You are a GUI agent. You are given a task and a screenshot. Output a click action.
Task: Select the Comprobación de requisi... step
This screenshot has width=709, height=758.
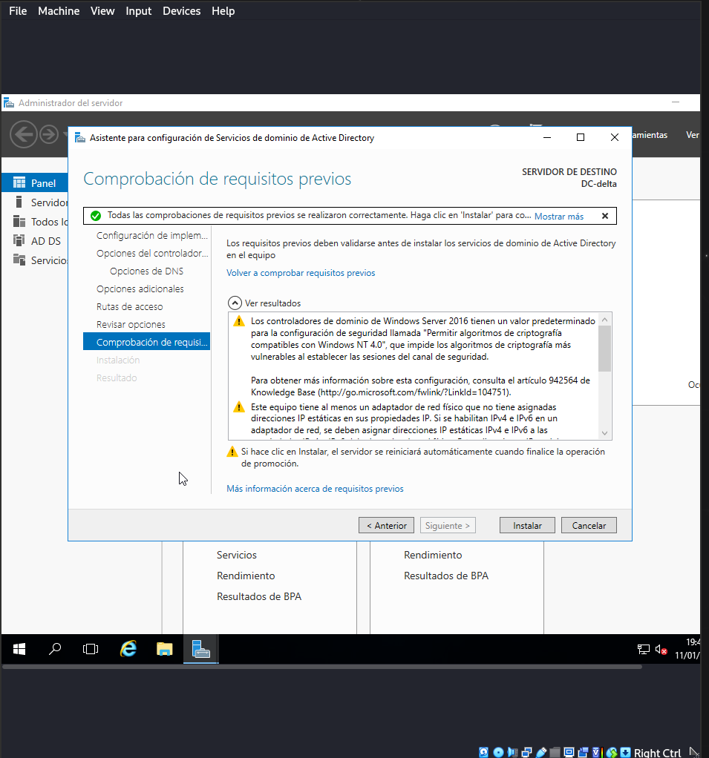pyautogui.click(x=147, y=342)
